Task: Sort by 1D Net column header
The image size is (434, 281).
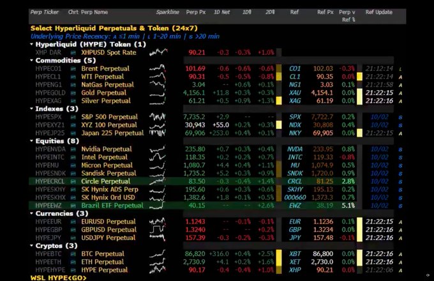Action: (x=221, y=12)
